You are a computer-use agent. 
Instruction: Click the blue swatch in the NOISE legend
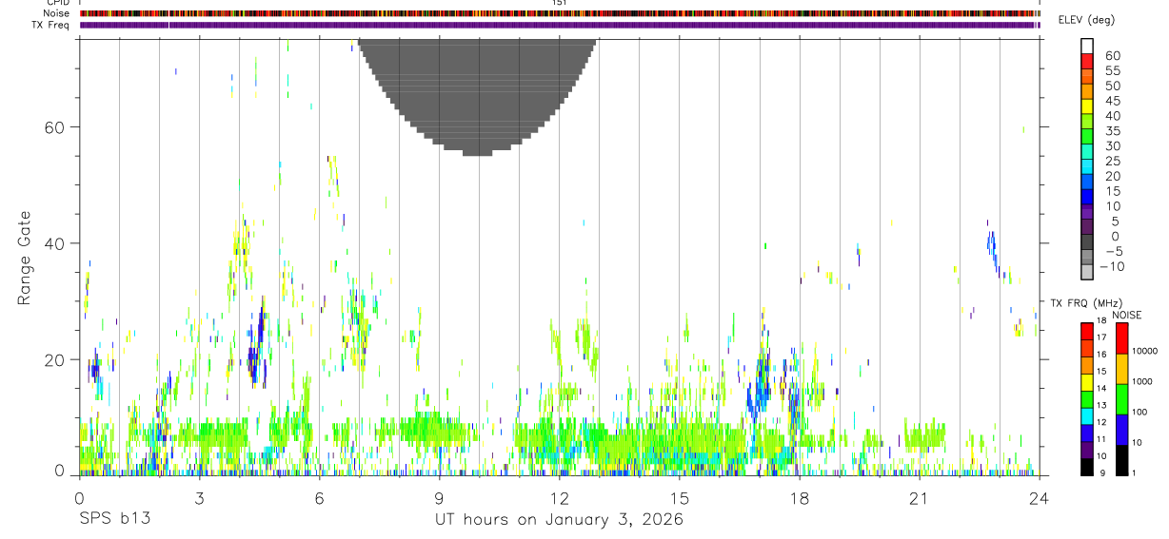(1122, 429)
